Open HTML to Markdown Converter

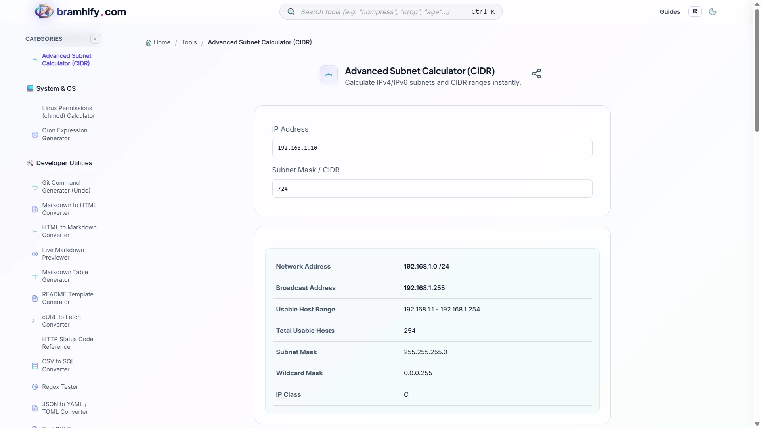tap(69, 231)
